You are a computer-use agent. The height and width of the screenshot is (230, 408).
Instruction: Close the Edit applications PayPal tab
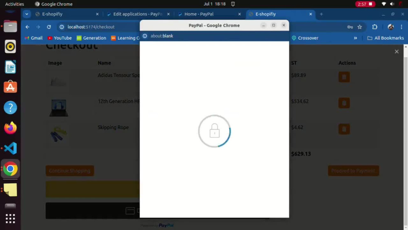pyautogui.click(x=169, y=14)
